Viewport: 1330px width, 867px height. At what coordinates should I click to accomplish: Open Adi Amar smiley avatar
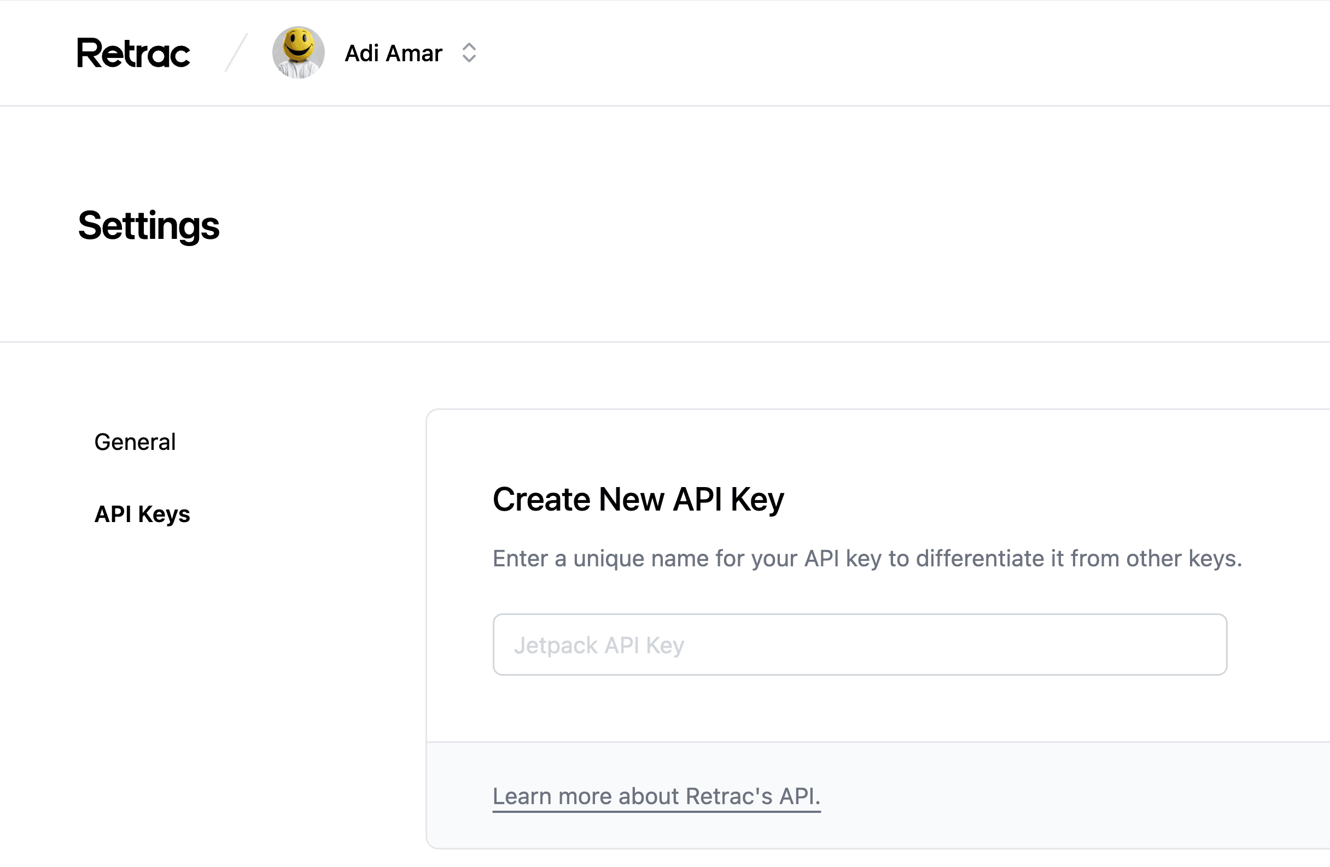(299, 52)
